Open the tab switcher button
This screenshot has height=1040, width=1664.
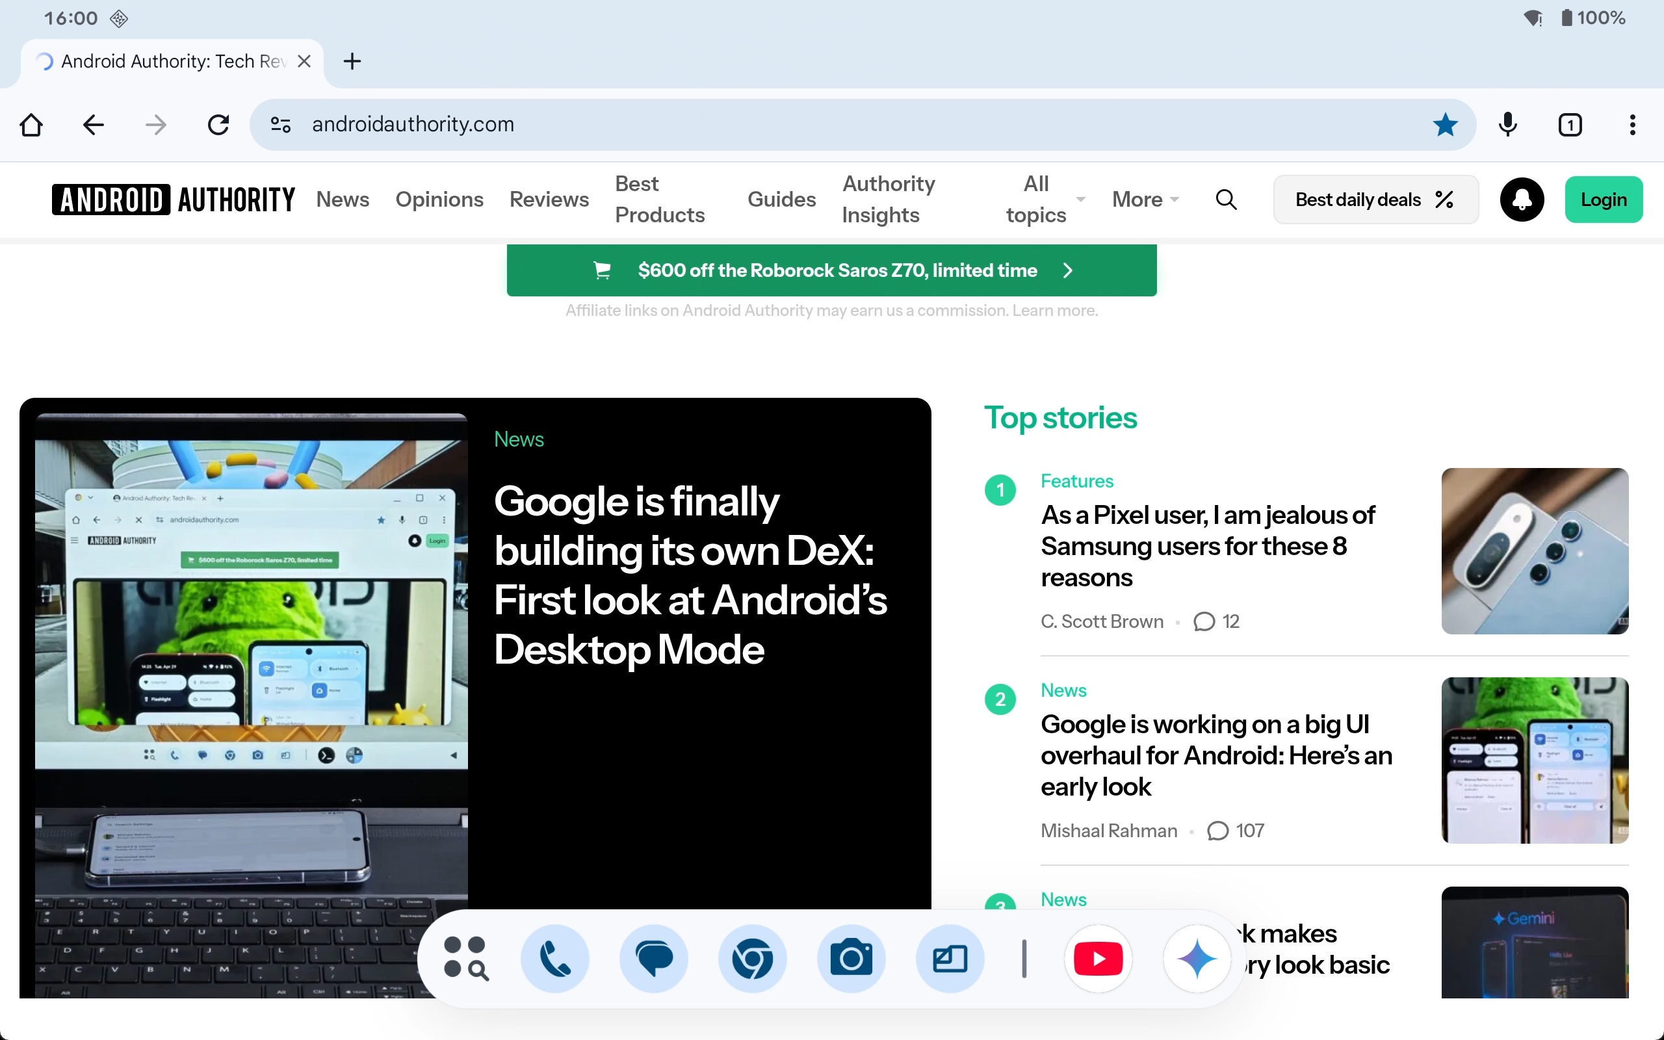pos(1570,125)
